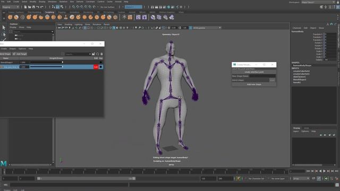340x191 pixels.
Task: Open the frame rate fps dropdown
Action: tap(301, 178)
